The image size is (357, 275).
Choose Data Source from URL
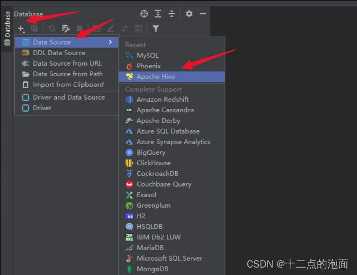click(67, 64)
